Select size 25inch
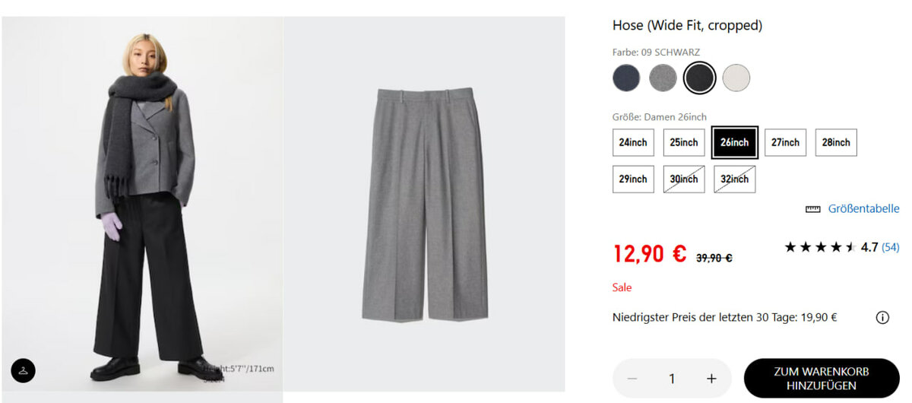This screenshot has width=912, height=403. [684, 142]
